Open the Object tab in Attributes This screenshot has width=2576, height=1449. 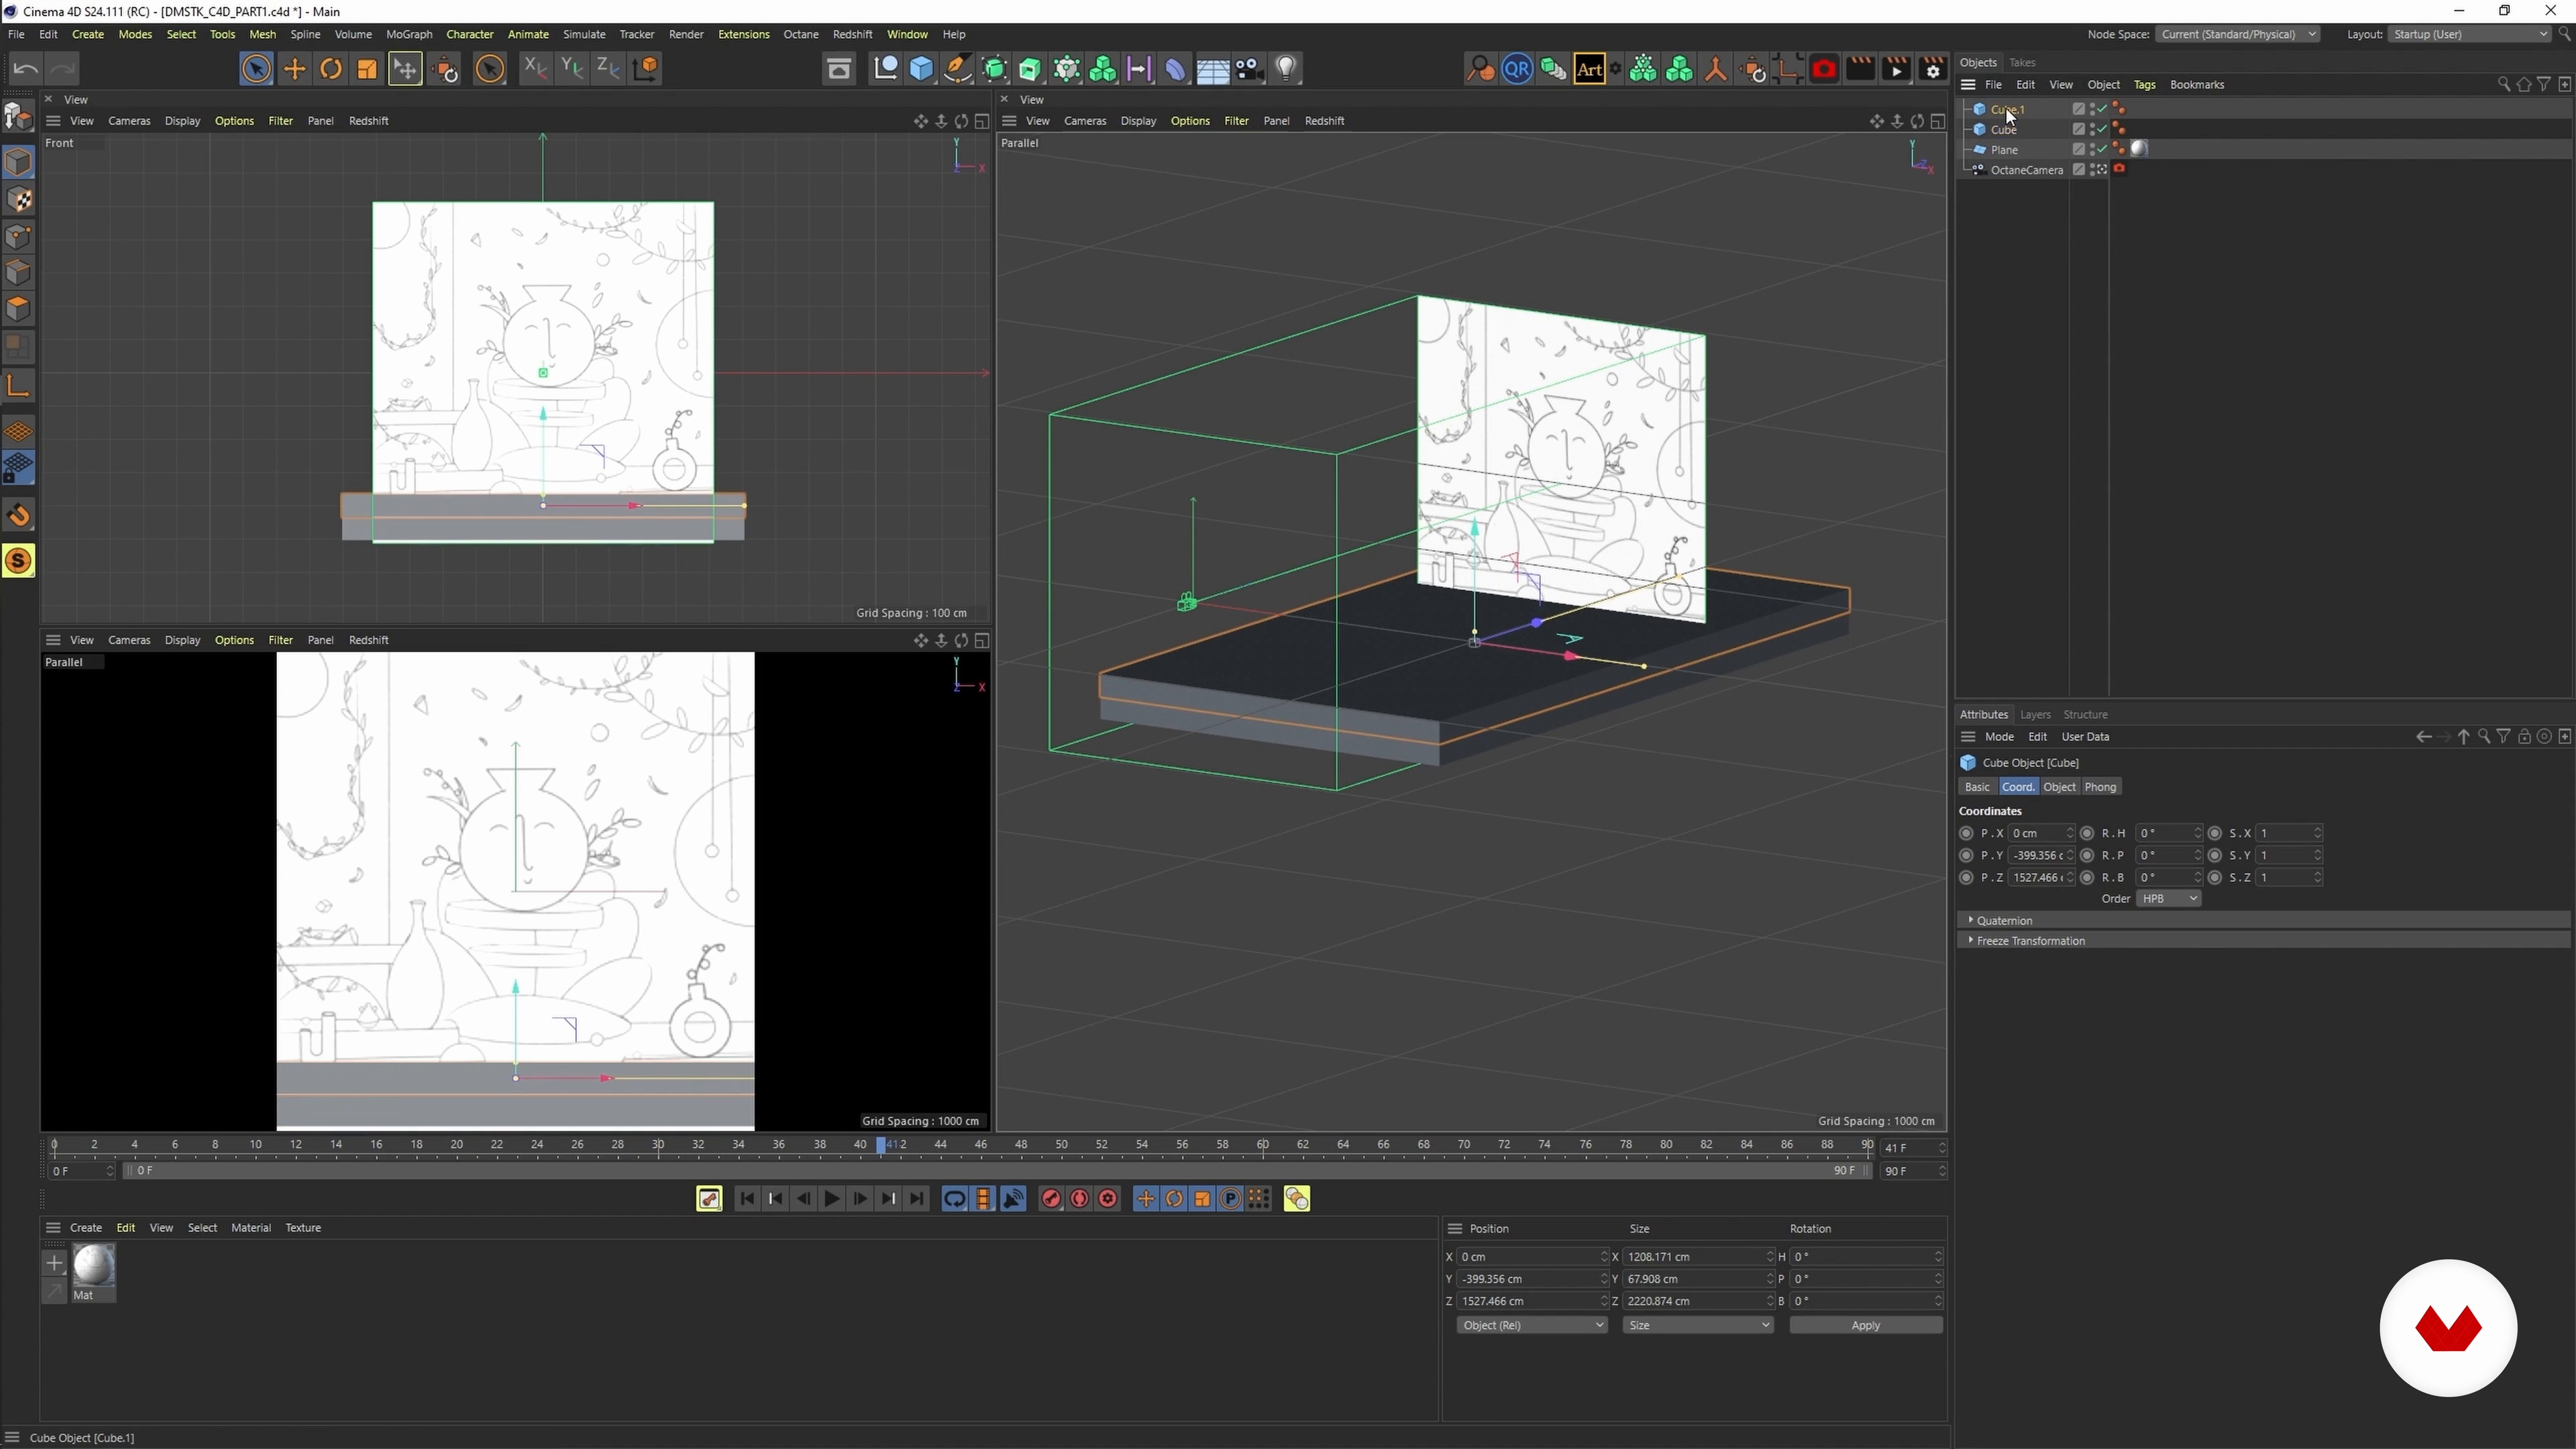(x=2060, y=788)
